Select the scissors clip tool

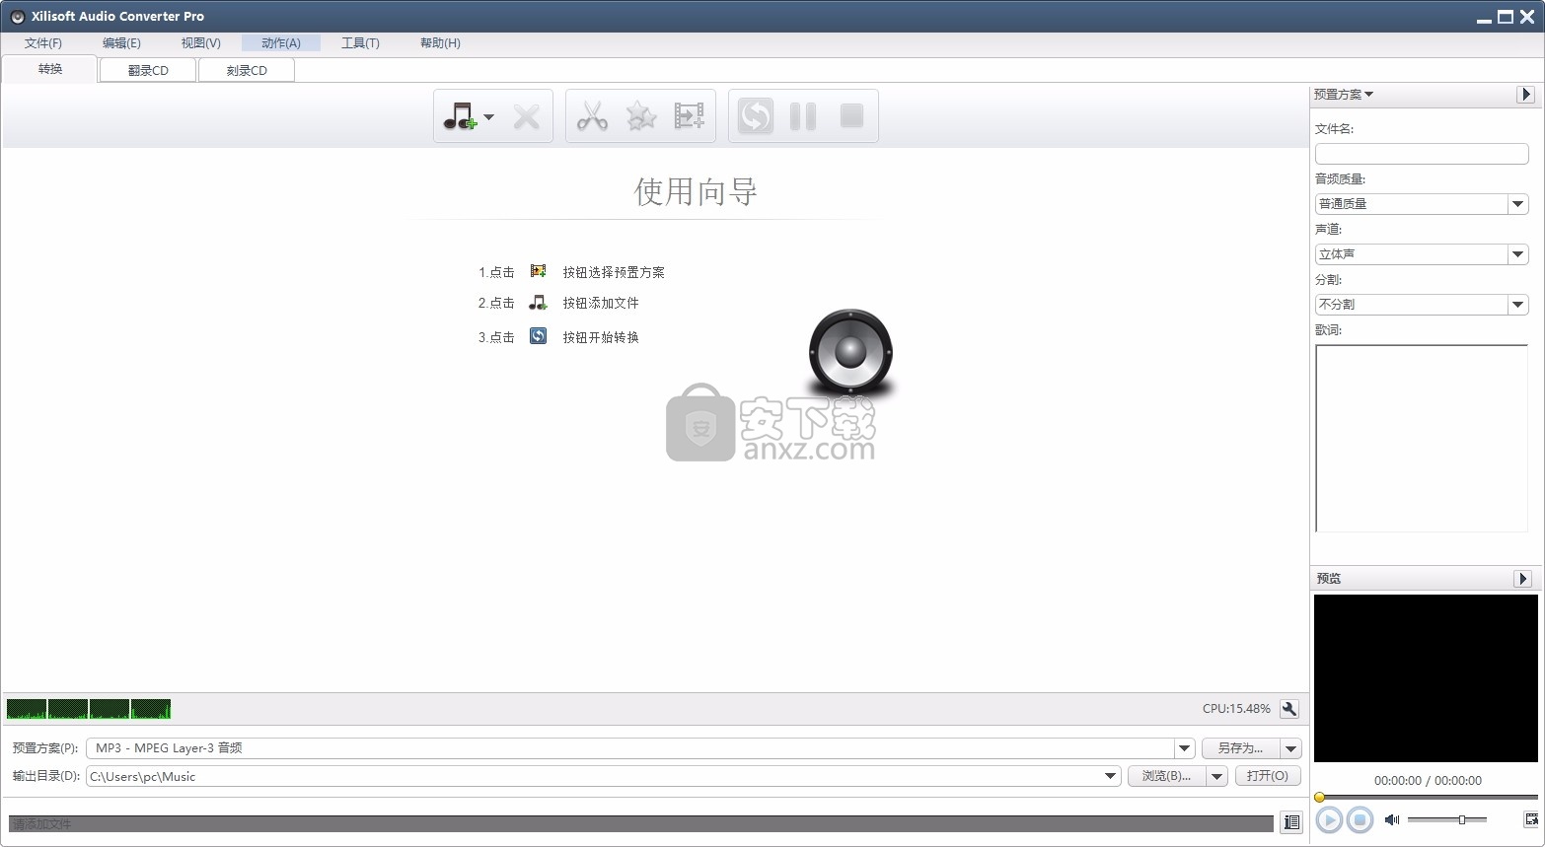(x=592, y=116)
